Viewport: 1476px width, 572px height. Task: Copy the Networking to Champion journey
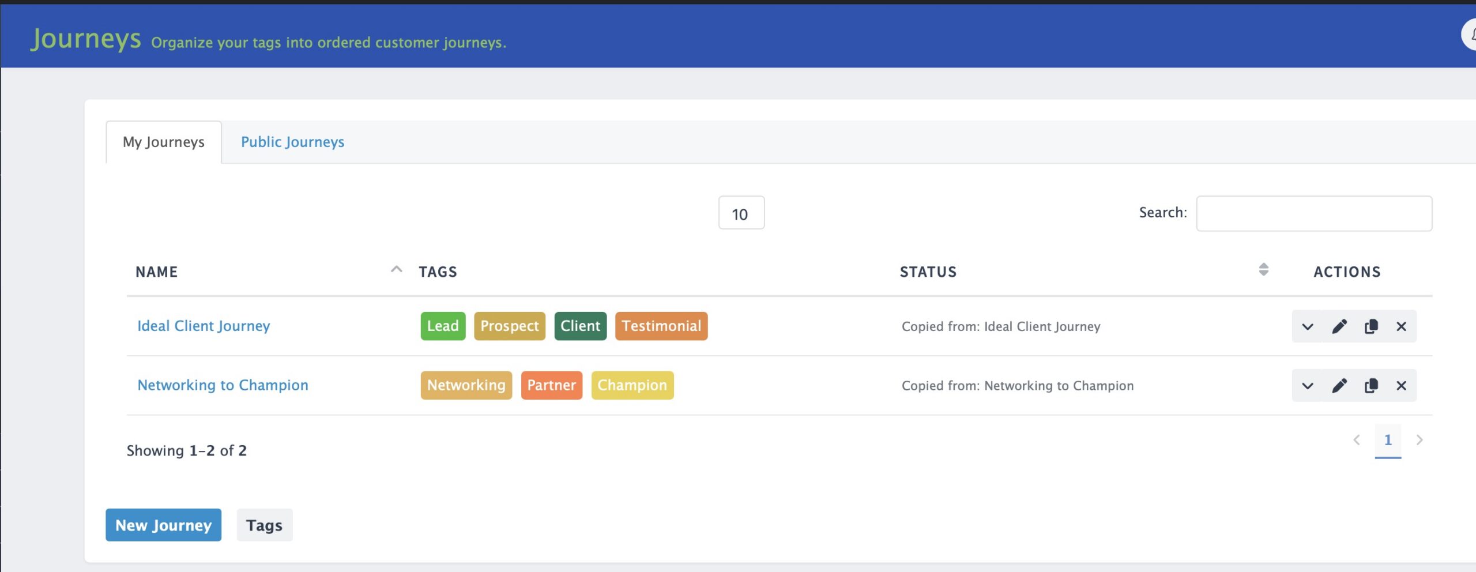click(x=1370, y=386)
